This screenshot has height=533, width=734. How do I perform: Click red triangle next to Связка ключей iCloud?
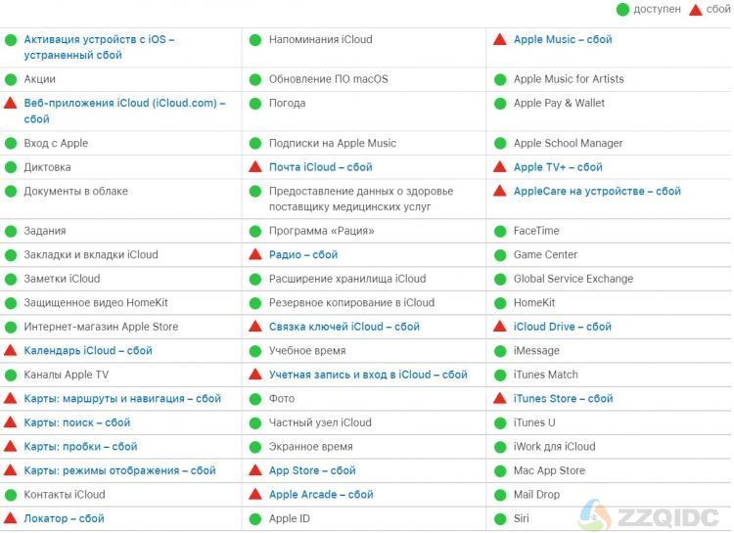pos(255,327)
